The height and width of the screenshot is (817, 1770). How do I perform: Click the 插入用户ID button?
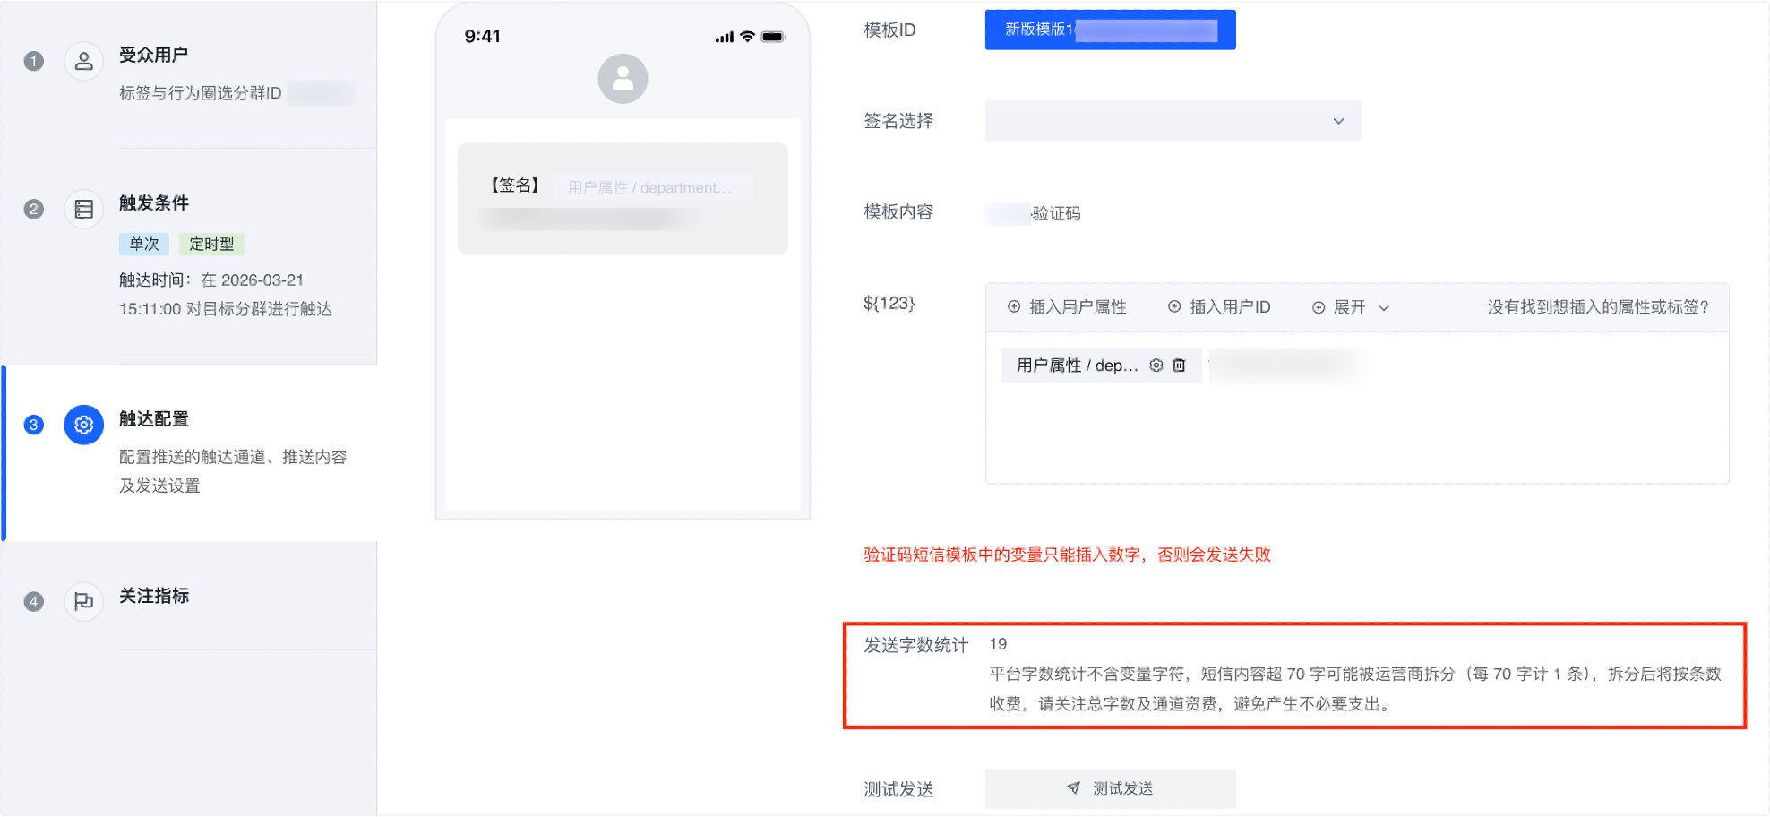[x=1219, y=307]
